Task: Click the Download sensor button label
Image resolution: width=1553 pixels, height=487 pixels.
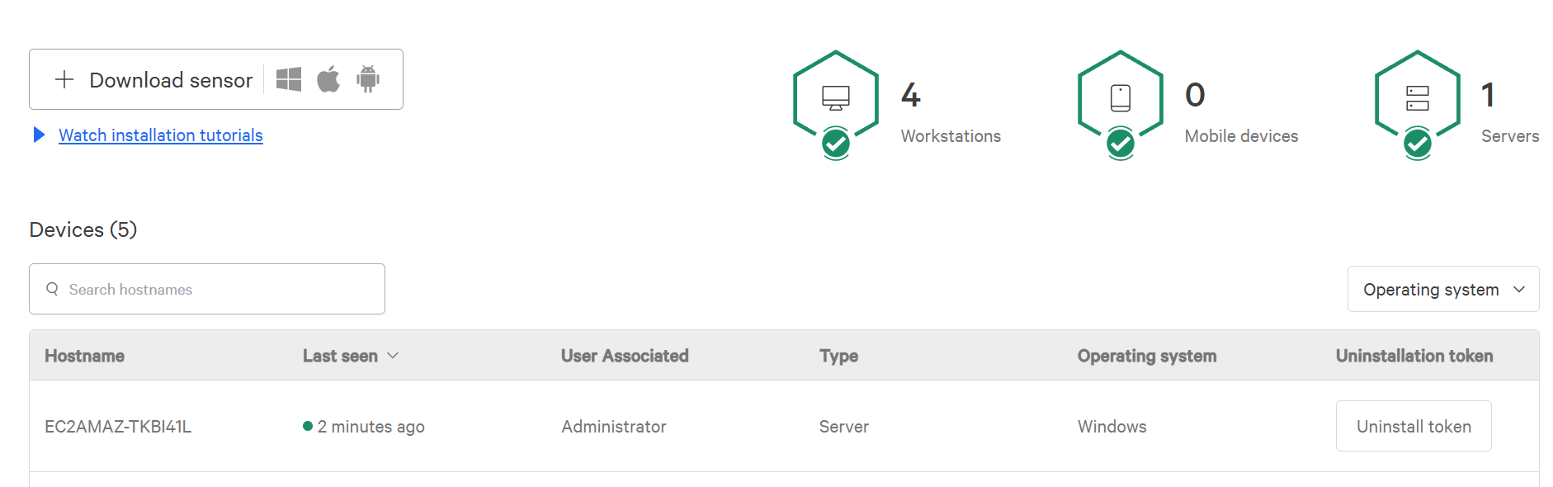Action: (171, 80)
